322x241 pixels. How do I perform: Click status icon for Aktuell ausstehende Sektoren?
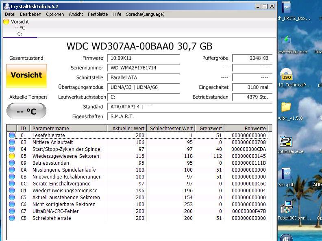pos(12,197)
